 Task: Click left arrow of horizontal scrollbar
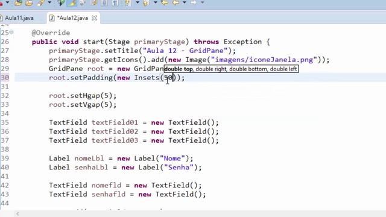(x=17, y=214)
